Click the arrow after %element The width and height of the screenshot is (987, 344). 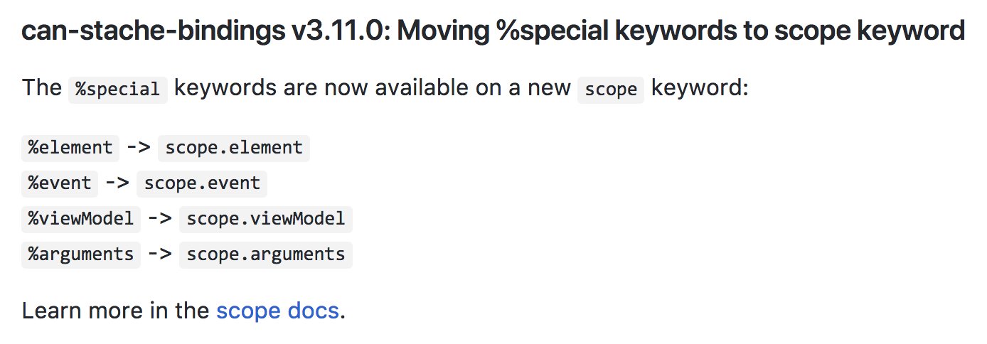(139, 148)
